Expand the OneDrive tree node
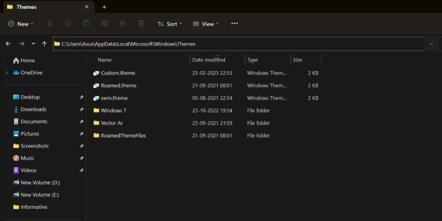Viewport: 442px width, 221px height. pos(6,73)
